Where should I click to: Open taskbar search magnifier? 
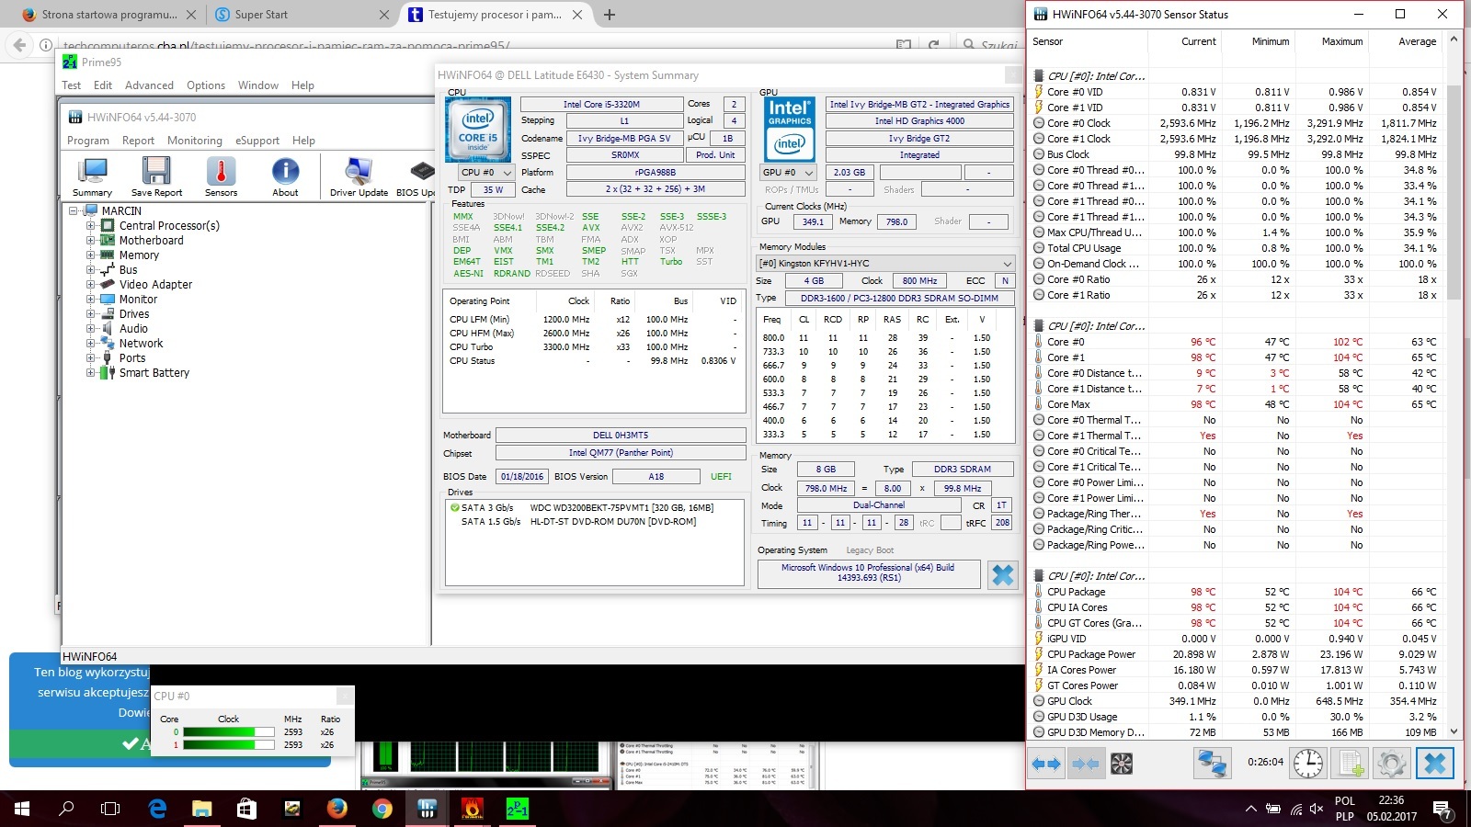[x=66, y=809]
